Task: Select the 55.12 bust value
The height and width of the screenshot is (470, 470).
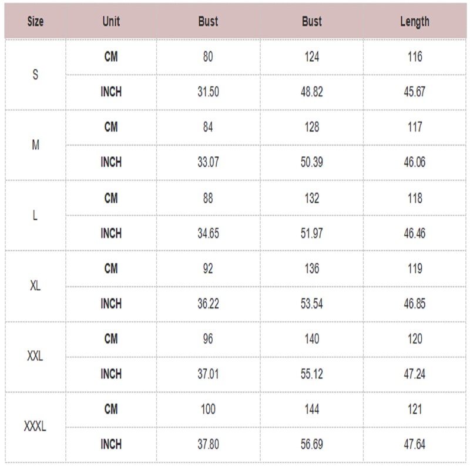Action: tap(312, 374)
